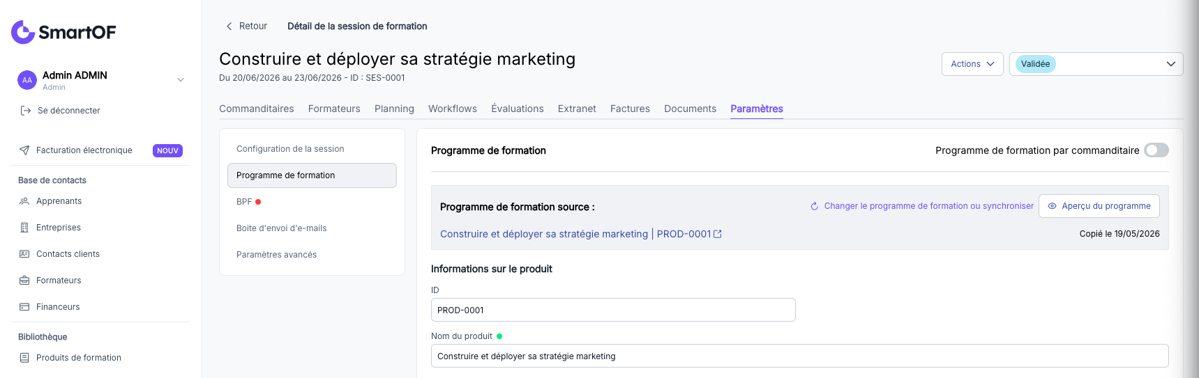
Task: Click the Contacts clients card icon
Action: [x=24, y=254]
